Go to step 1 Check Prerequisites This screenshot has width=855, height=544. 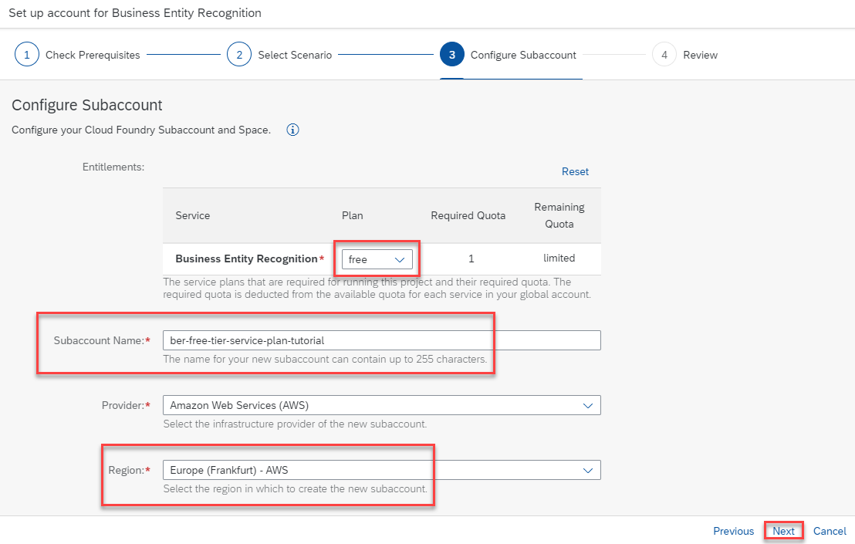click(x=77, y=55)
